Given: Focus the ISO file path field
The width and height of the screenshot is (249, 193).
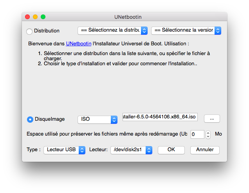Looking at the screenshot, I should click(x=160, y=117).
